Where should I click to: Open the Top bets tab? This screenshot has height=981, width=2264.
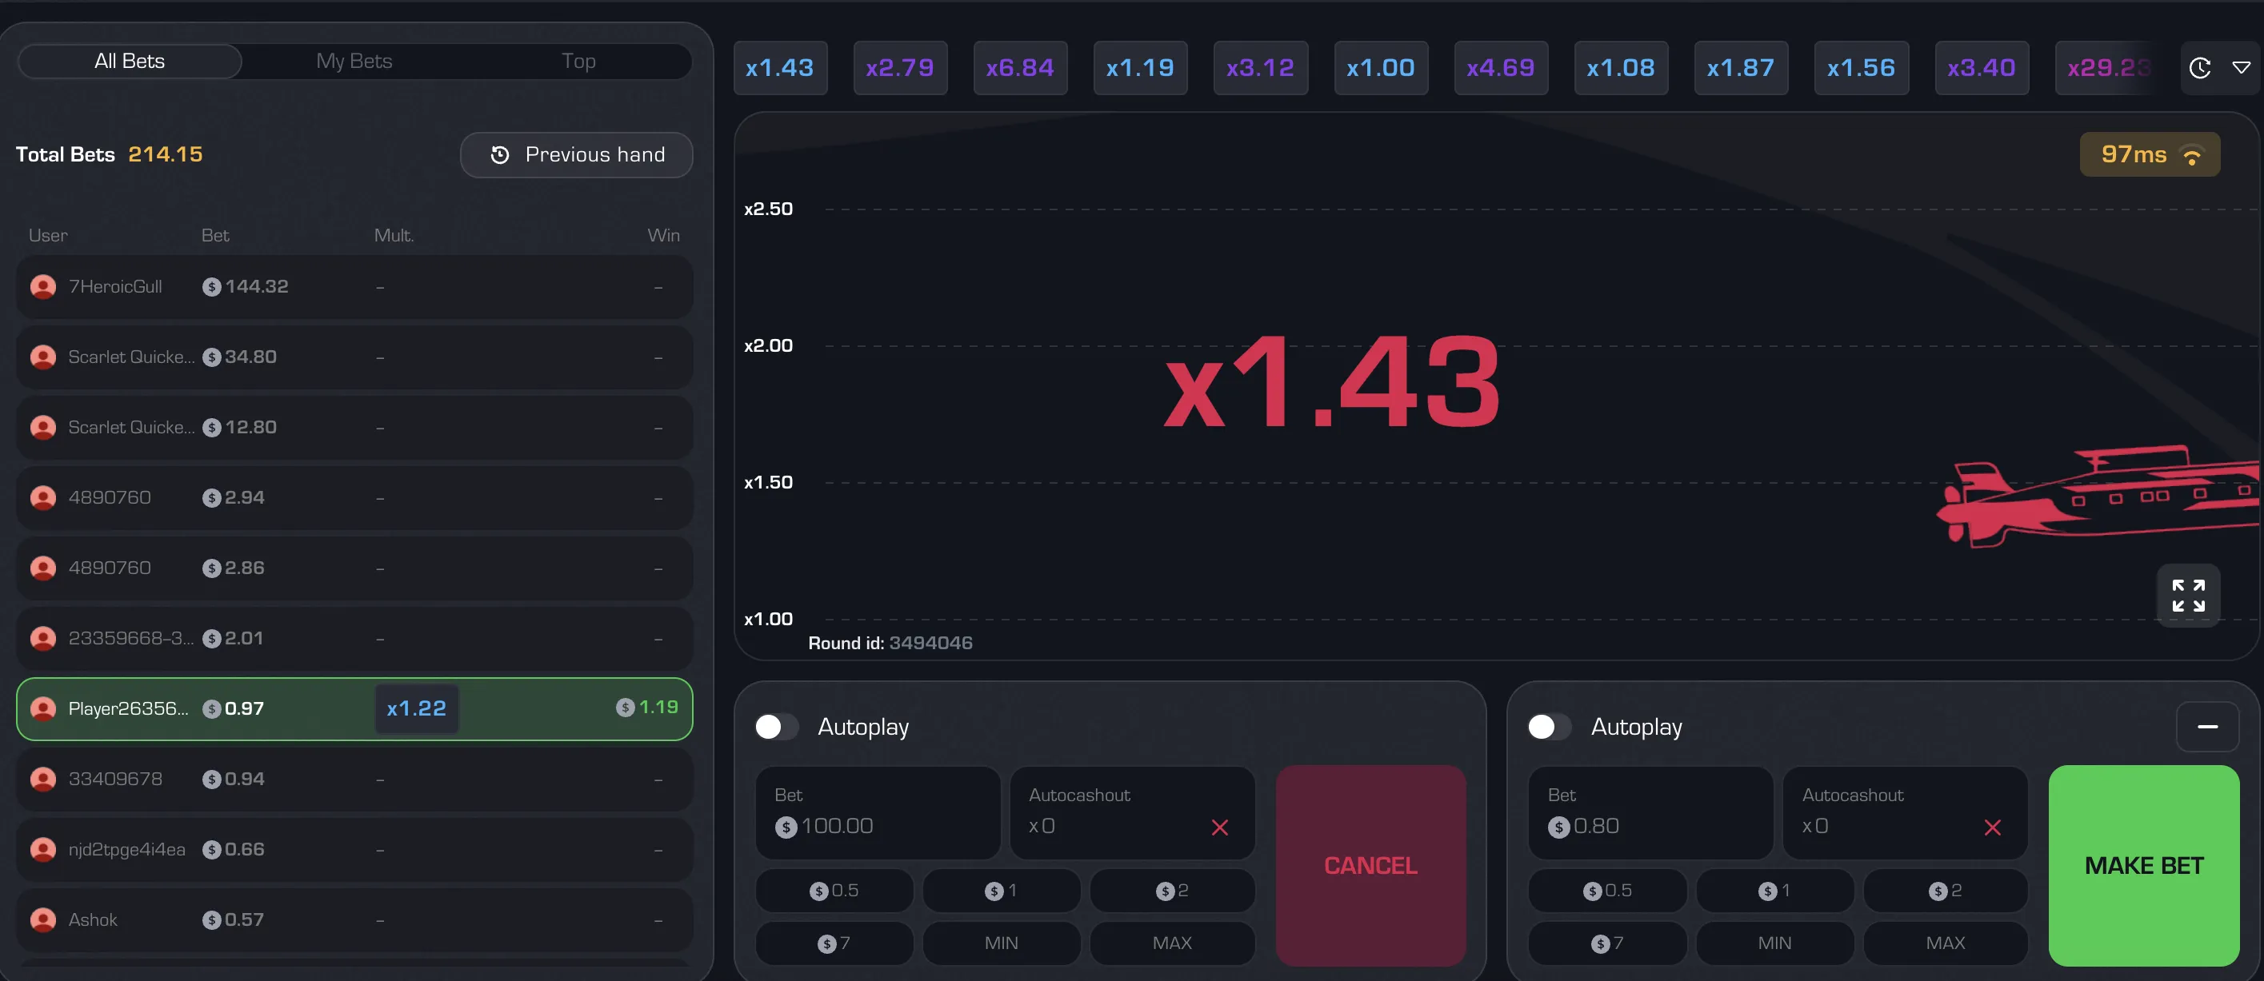[x=578, y=62]
